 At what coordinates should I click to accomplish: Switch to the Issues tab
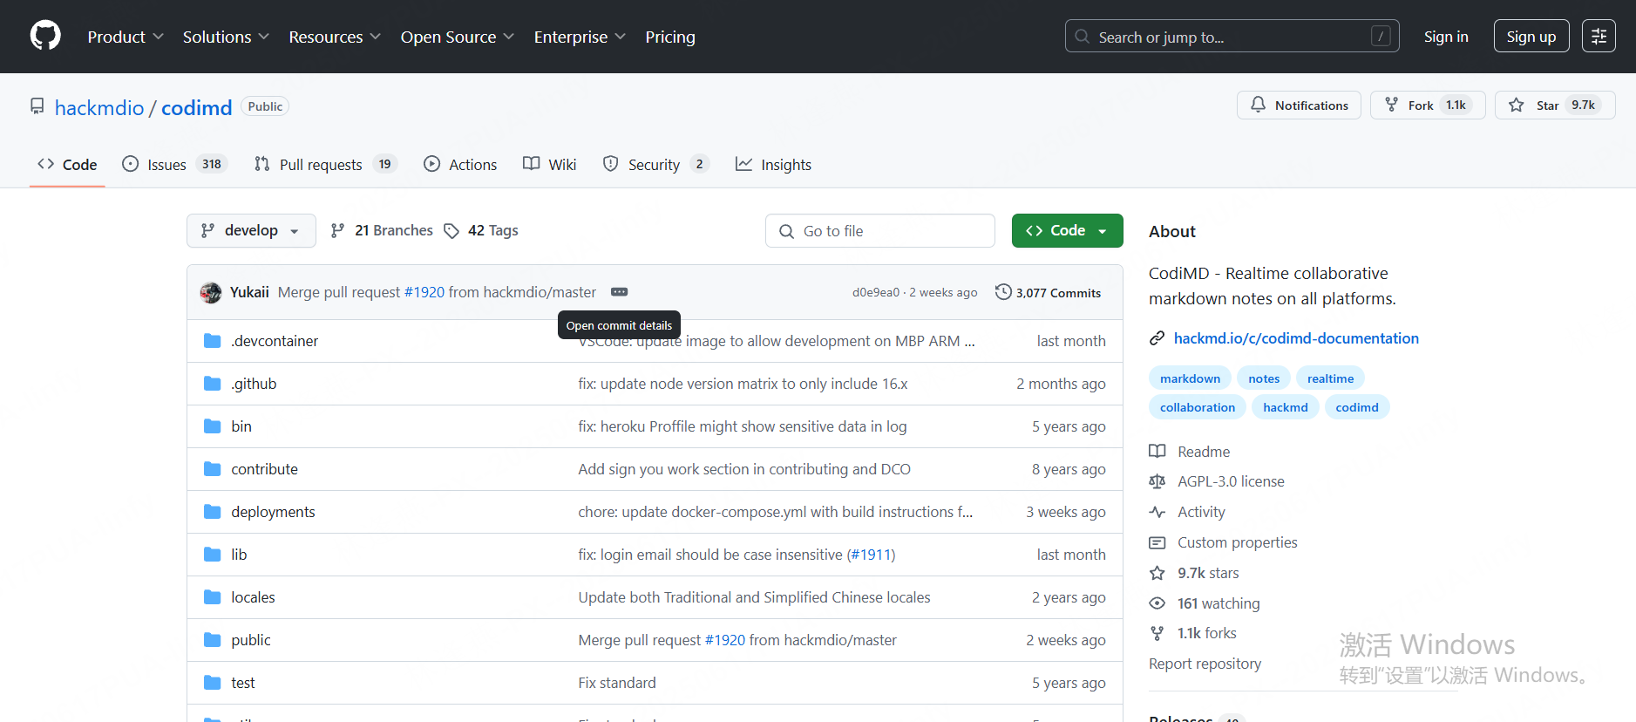tap(174, 165)
